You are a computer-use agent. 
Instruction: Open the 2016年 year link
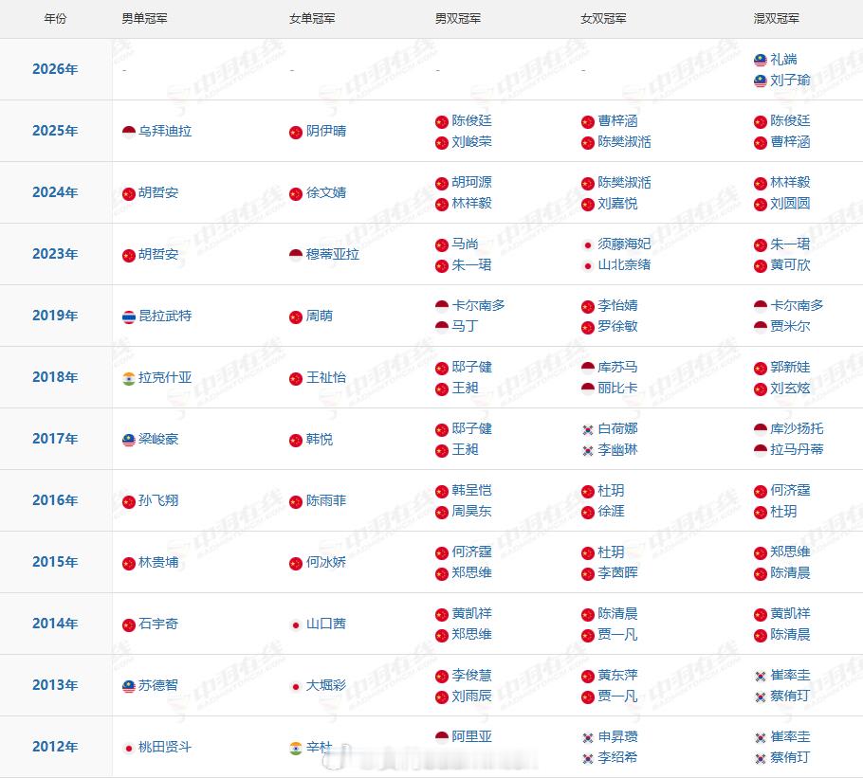tap(55, 500)
